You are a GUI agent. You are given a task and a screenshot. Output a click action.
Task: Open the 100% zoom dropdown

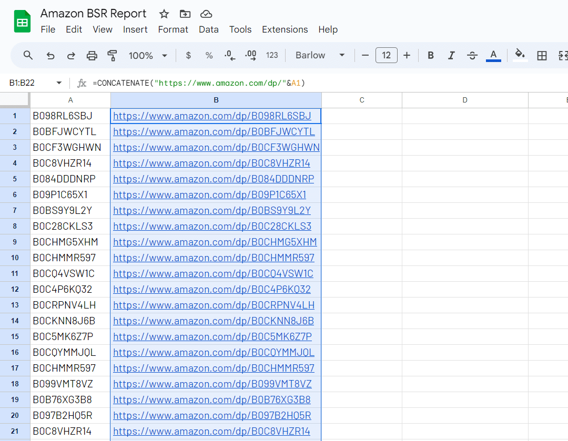(x=148, y=55)
